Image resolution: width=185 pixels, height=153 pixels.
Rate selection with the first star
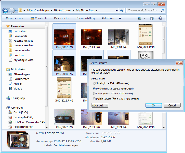(103, 133)
